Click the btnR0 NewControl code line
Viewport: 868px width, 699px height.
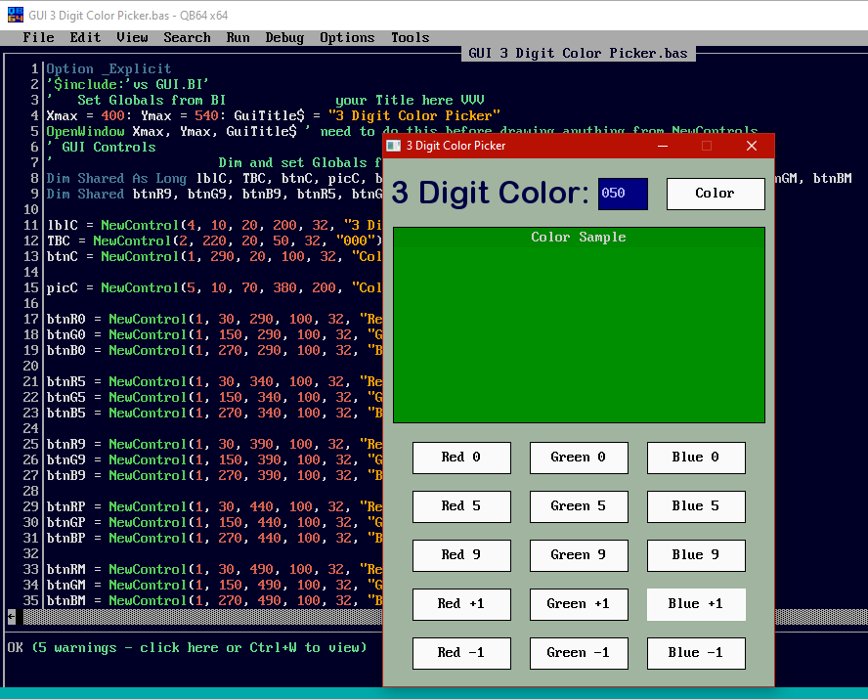pyautogui.click(x=214, y=319)
